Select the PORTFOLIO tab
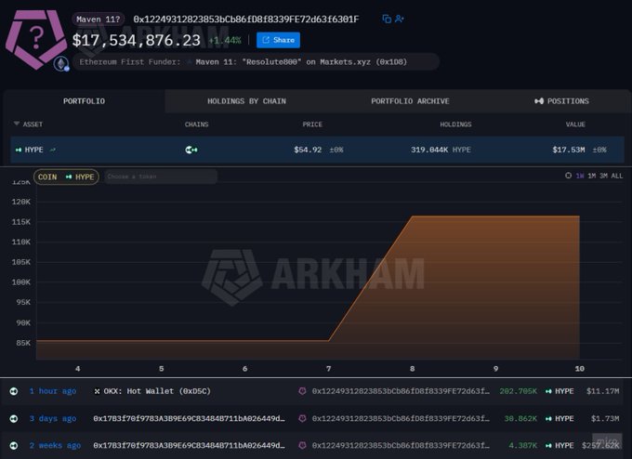Screen dimensions: 632x459 84,101
